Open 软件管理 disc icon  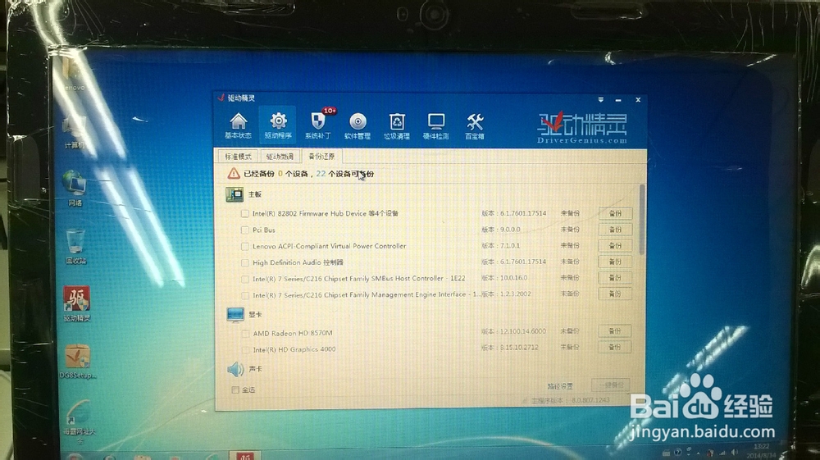pos(358,126)
